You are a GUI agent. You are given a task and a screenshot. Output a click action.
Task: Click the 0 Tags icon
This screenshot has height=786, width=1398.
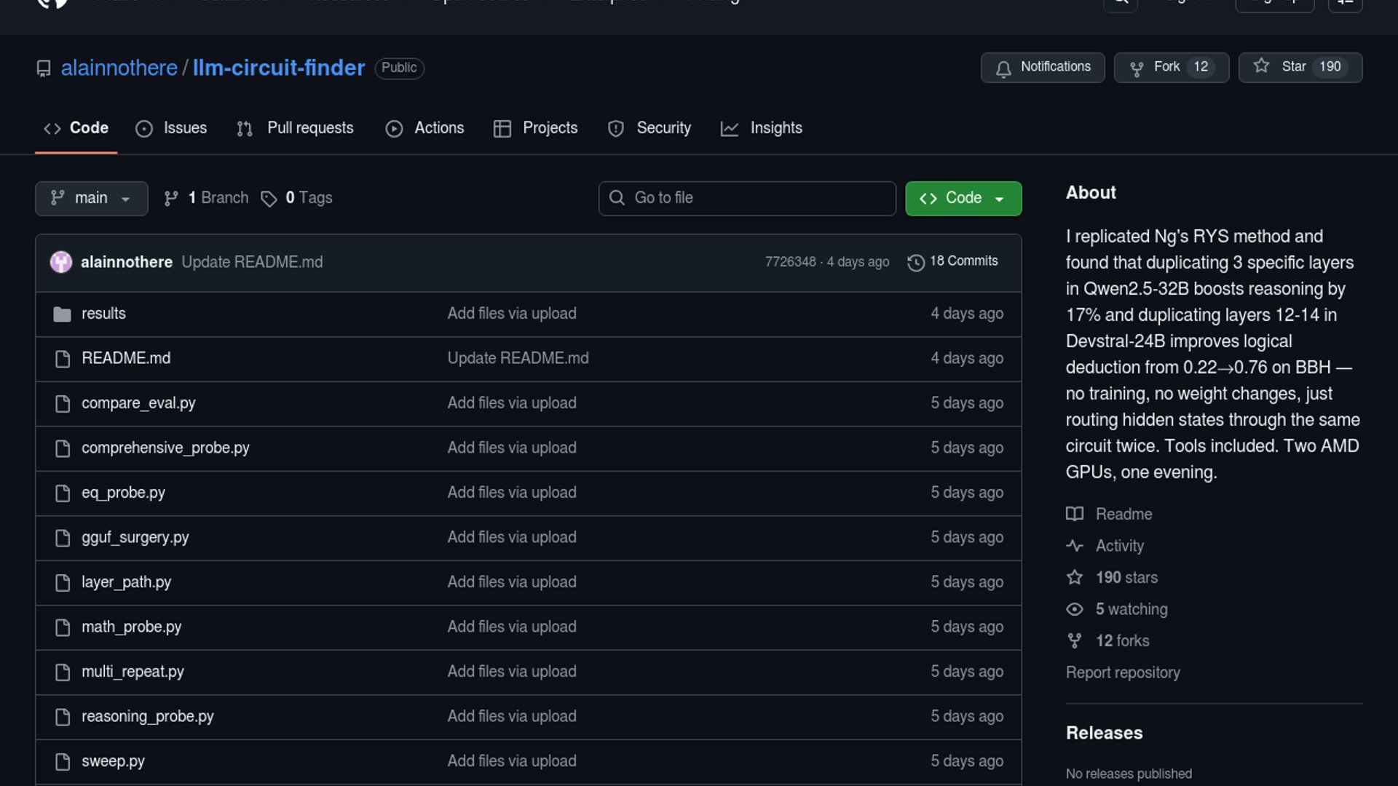pyautogui.click(x=269, y=199)
